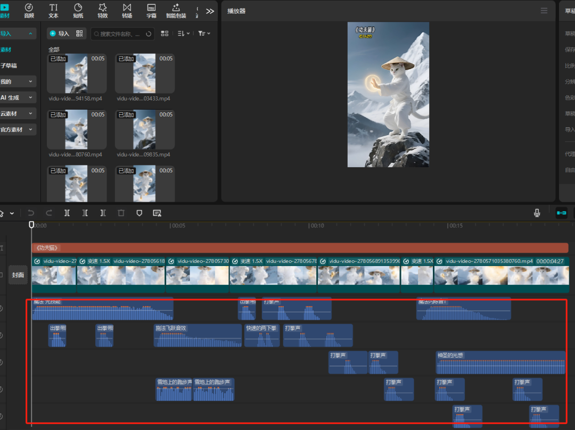Switch to the 转场 transitions tab
The width and height of the screenshot is (575, 430).
pyautogui.click(x=127, y=10)
